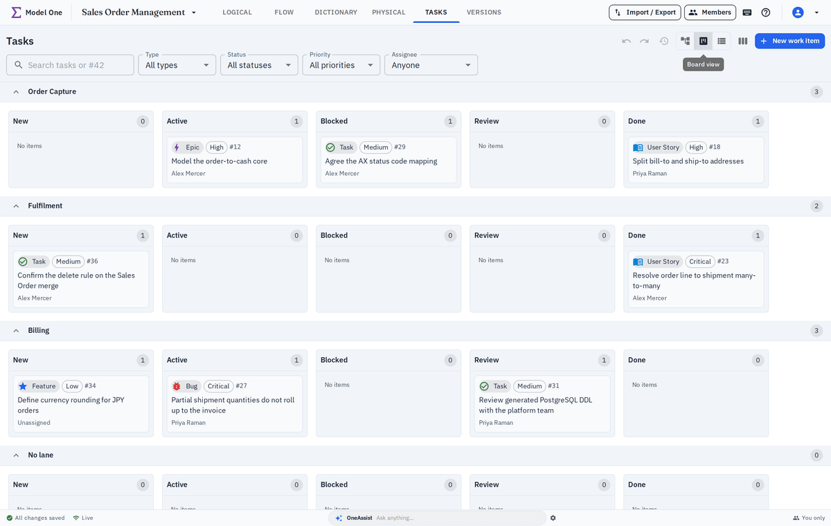Image resolution: width=831 pixels, height=526 pixels.
Task: Open the Priority filter dropdown
Action: click(x=341, y=65)
